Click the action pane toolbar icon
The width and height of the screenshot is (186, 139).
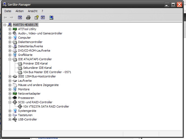pos(43,18)
